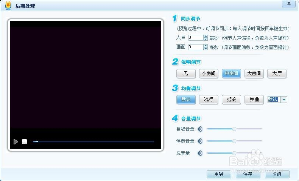Adjust the 伴奏音量 volume slider

[235, 141]
